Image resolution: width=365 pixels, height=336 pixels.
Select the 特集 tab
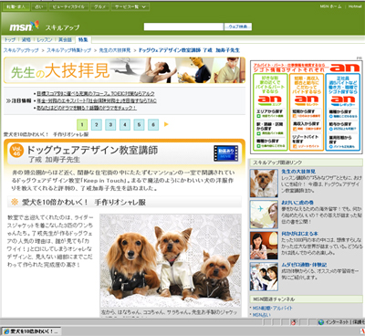(83, 40)
